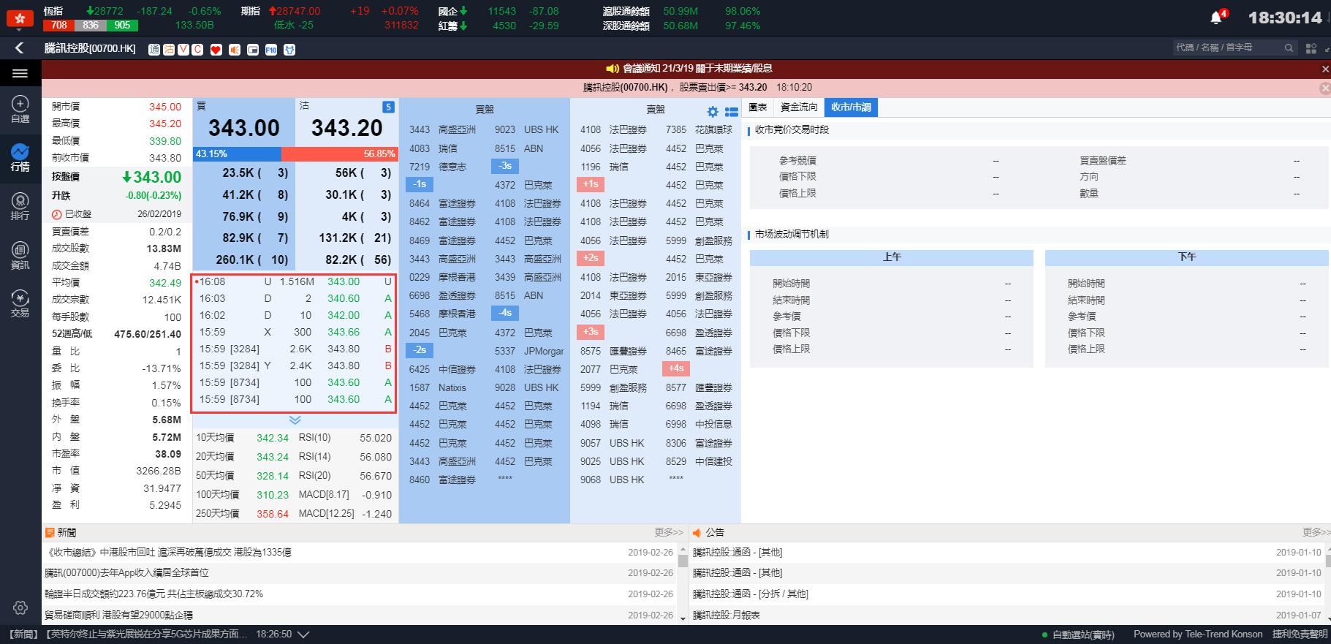Viewport: 1331px width, 644px height.
Task: Open the 排行 ranking sidebar icon
Action: pos(20,206)
